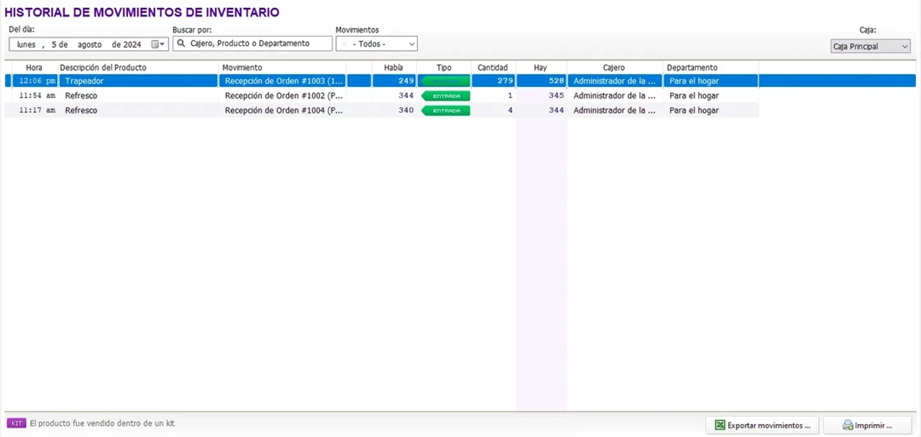Click the search magnifier icon
The image size is (921, 437).
(x=181, y=44)
